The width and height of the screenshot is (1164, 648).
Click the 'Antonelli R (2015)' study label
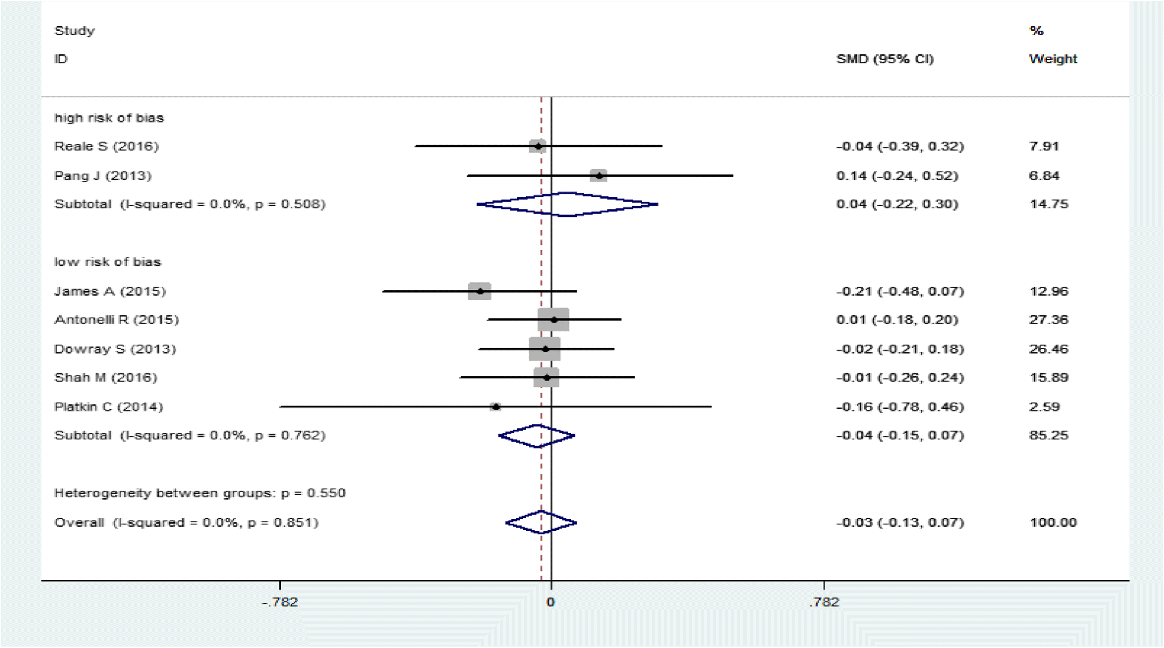(117, 320)
